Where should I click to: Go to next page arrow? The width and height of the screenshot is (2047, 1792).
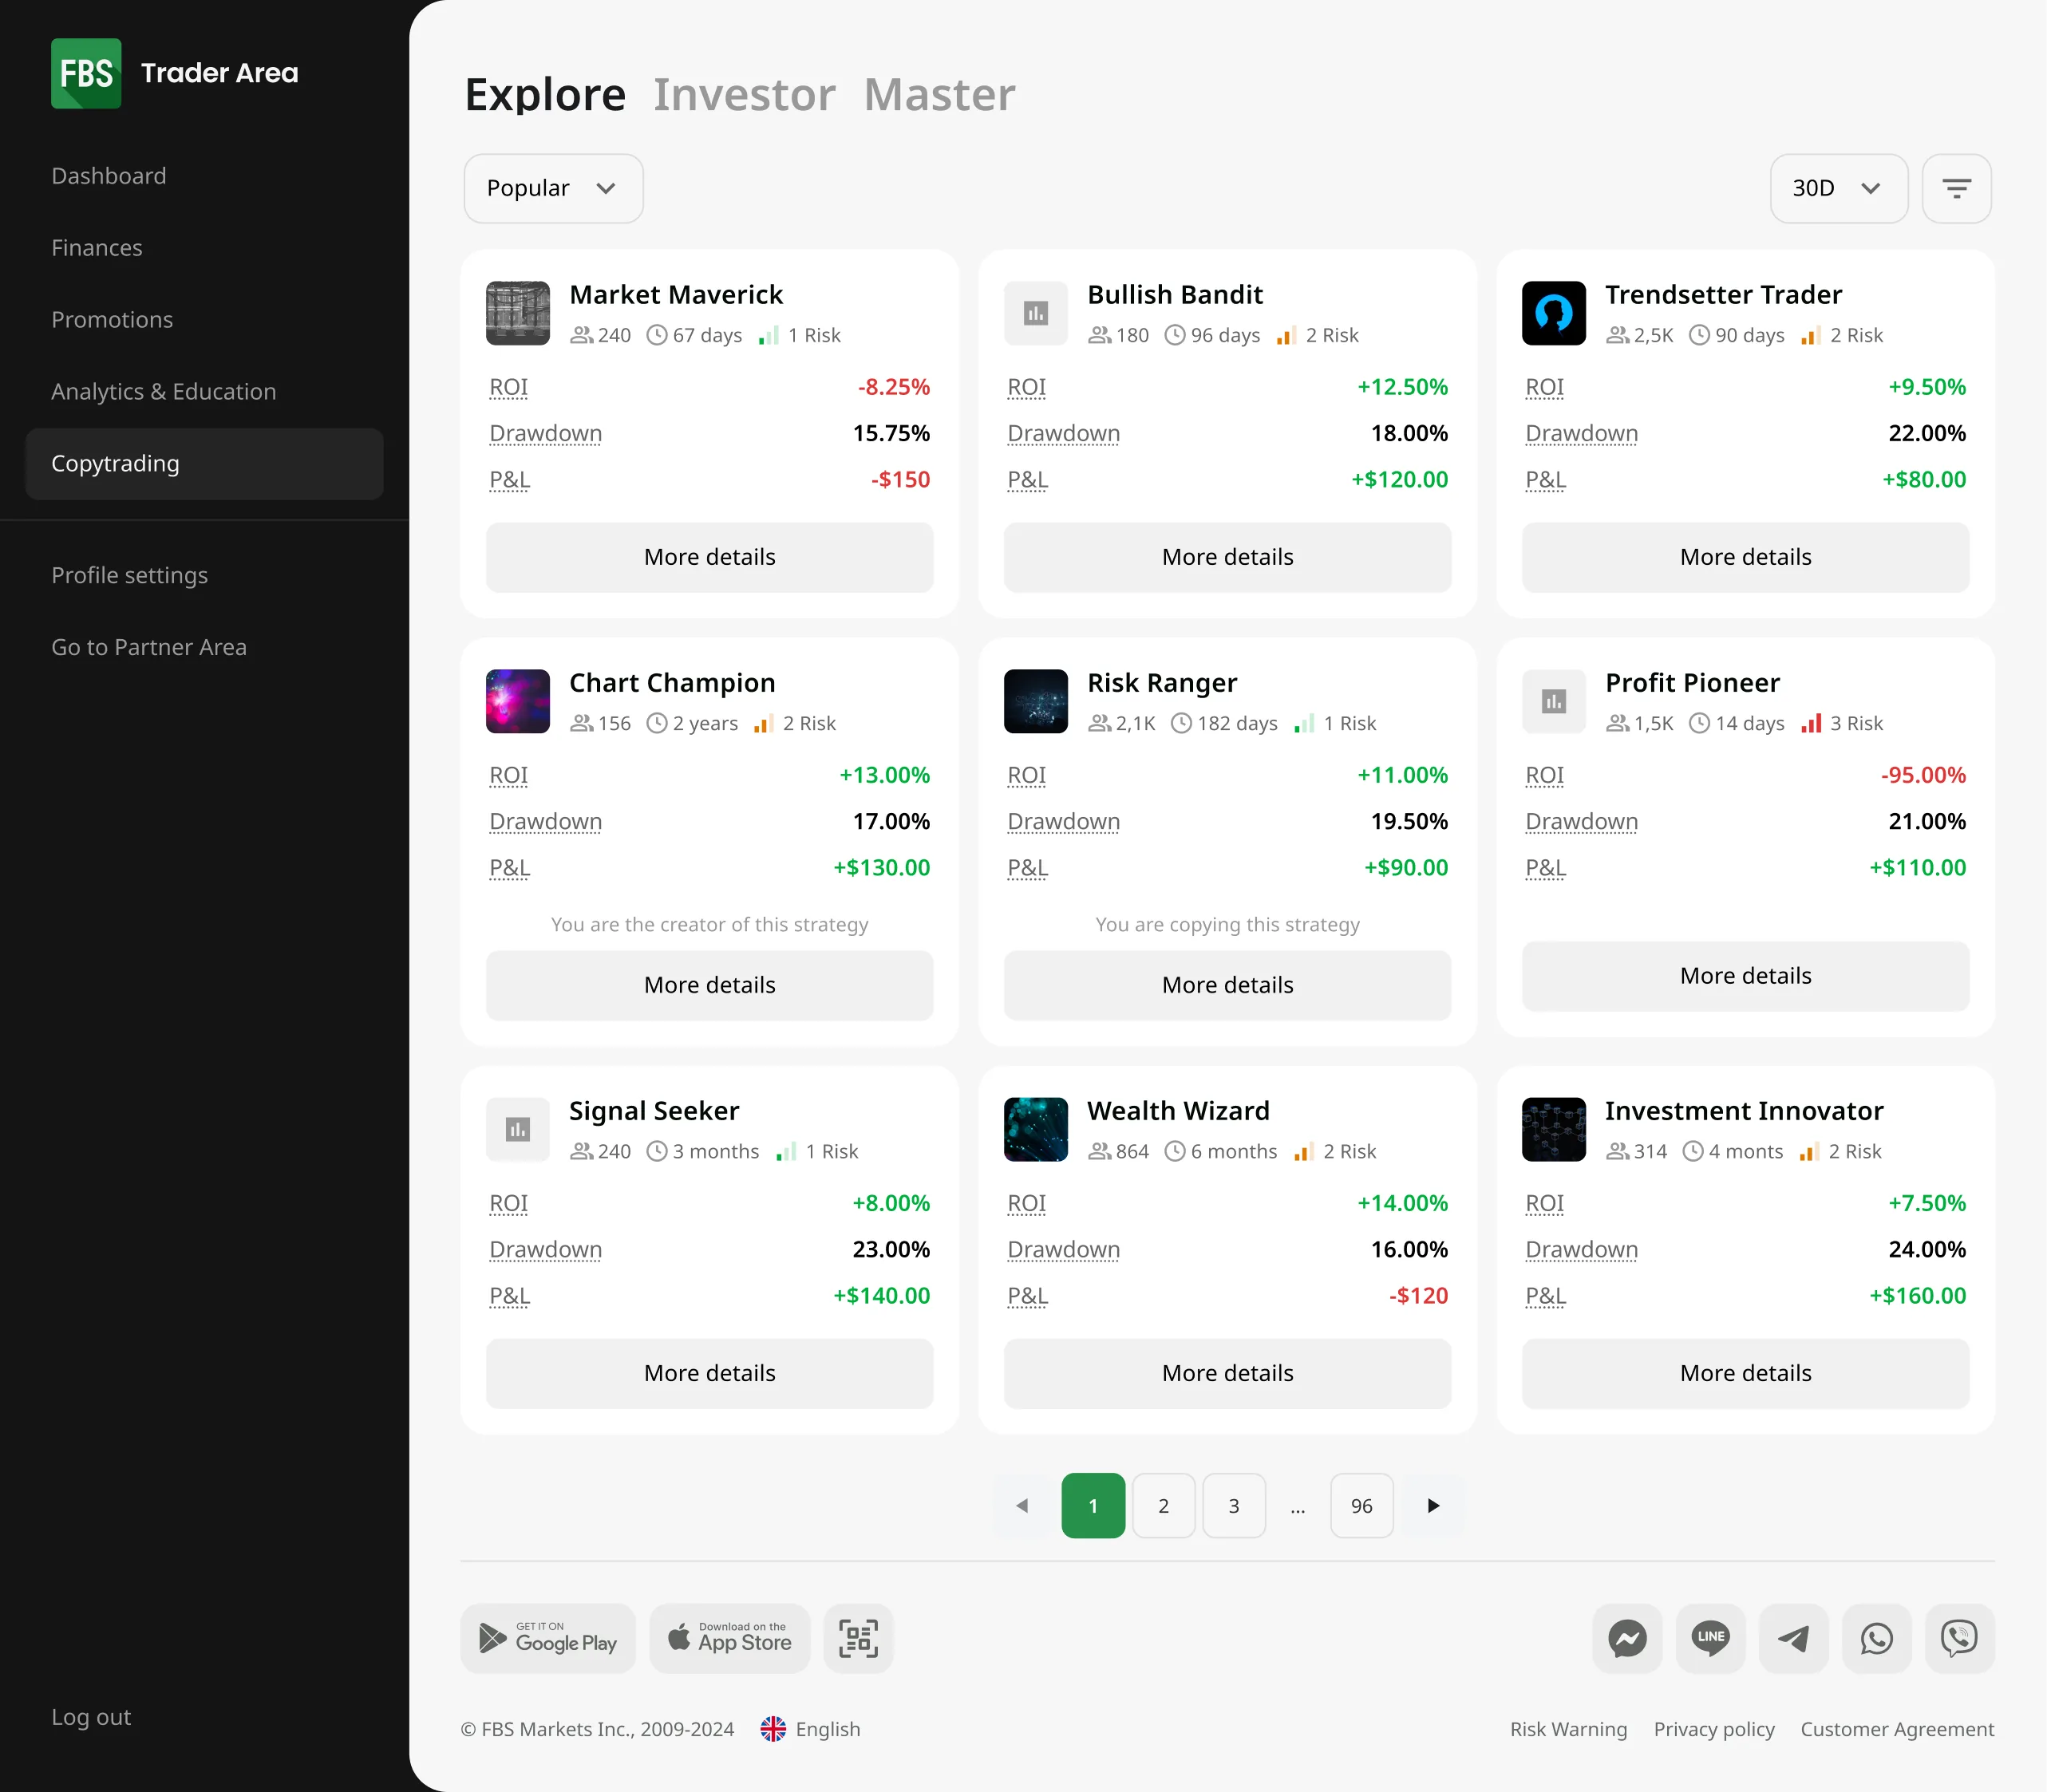[1433, 1505]
